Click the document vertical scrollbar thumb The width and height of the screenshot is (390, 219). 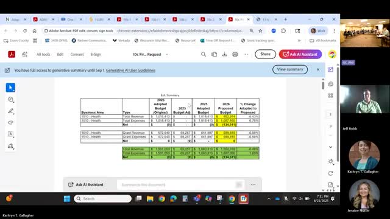point(323,85)
